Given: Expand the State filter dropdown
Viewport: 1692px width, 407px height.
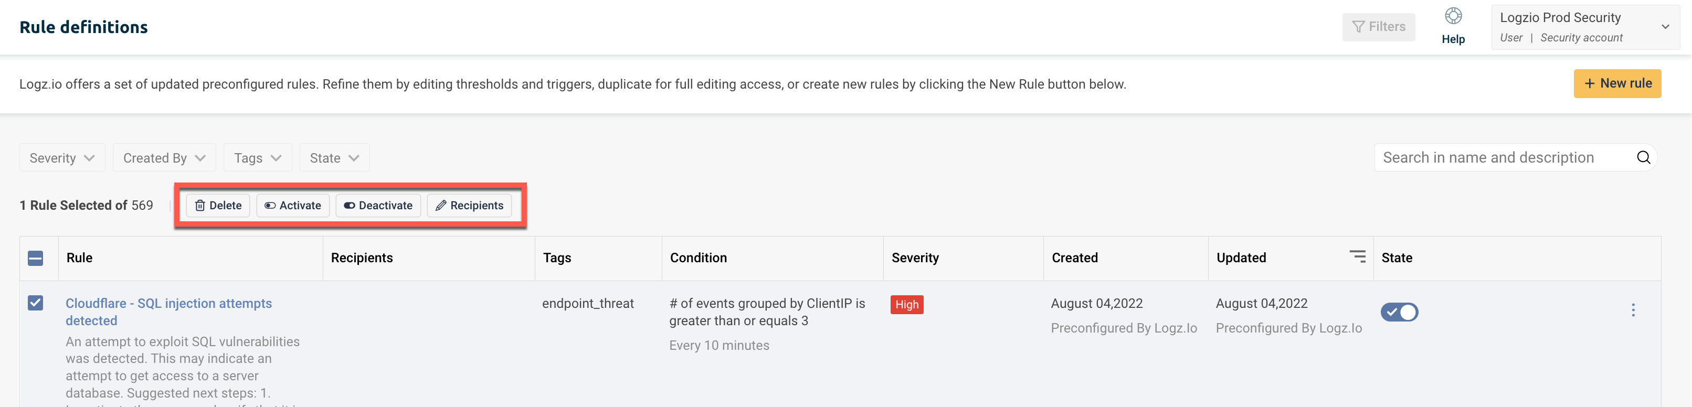Looking at the screenshot, I should [x=334, y=158].
